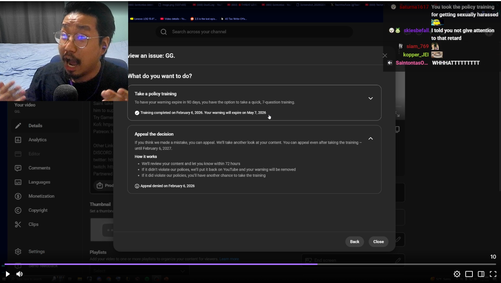Click the search magnifier icon in Studio

[163, 32]
